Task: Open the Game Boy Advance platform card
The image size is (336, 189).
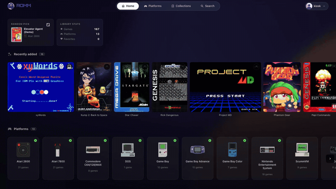Action: pyautogui.click(x=198, y=158)
